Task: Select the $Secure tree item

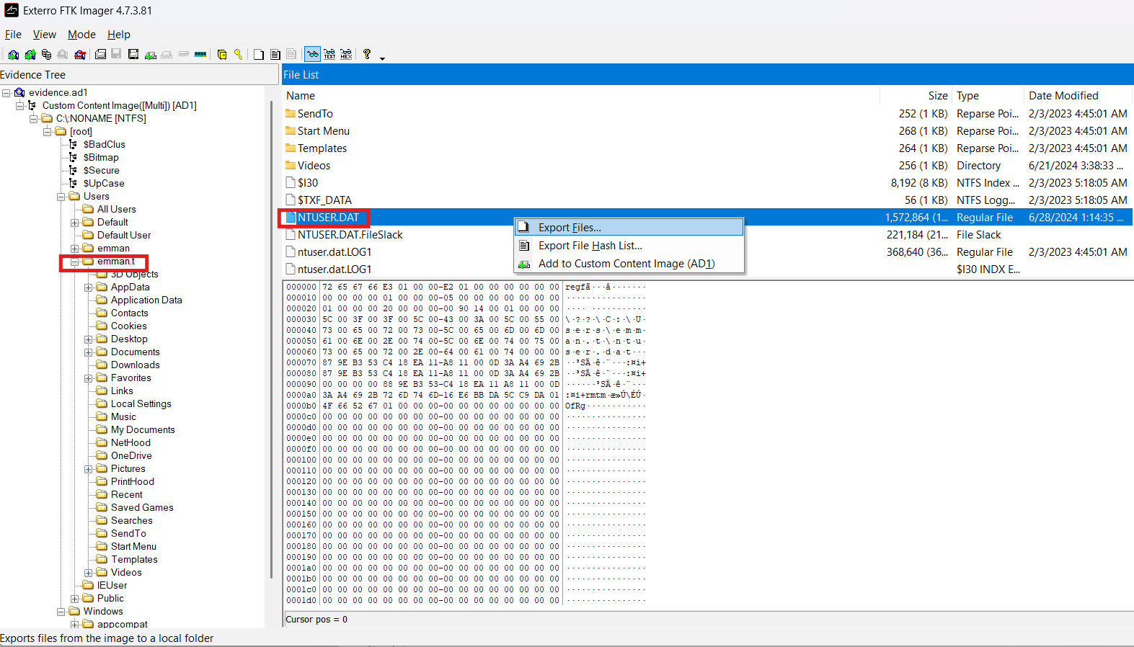Action: tap(101, 170)
